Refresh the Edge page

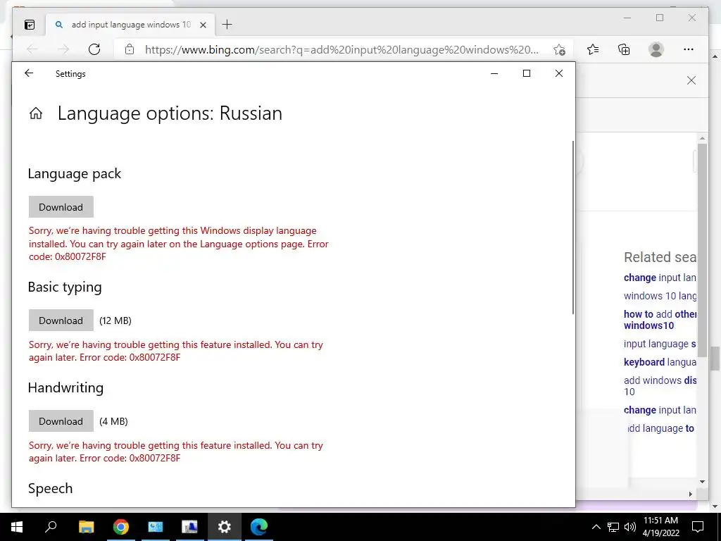point(94,49)
